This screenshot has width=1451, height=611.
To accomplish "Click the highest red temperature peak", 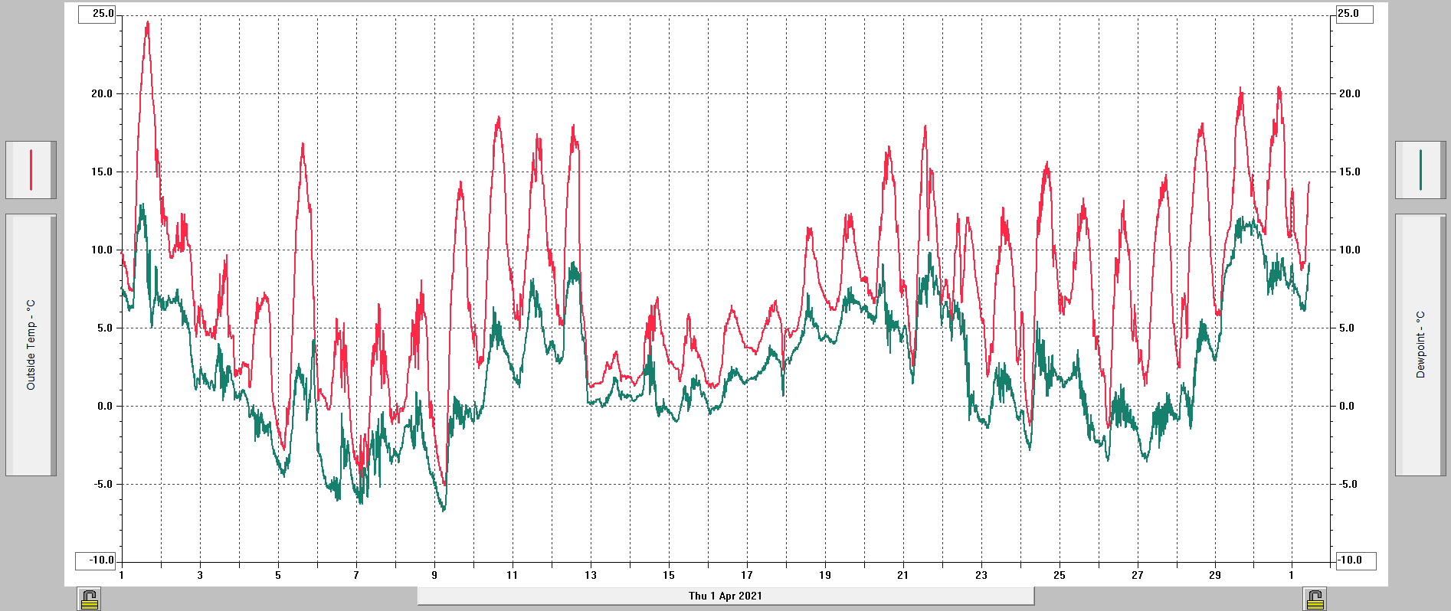I will (x=147, y=23).
